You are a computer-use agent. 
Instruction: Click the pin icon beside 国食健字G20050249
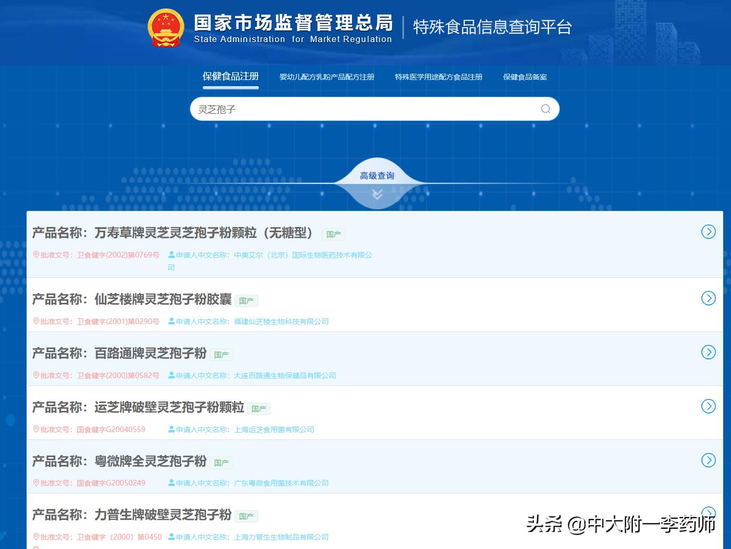36,483
